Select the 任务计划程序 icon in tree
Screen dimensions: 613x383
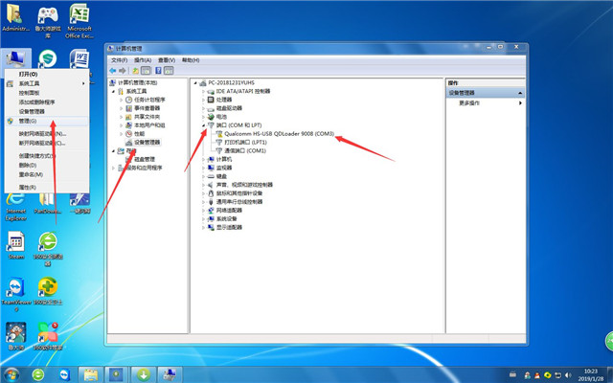pos(128,100)
